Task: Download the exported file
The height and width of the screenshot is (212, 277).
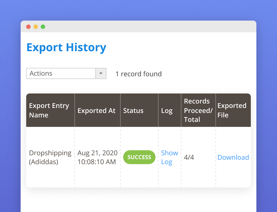Action: (x=233, y=157)
